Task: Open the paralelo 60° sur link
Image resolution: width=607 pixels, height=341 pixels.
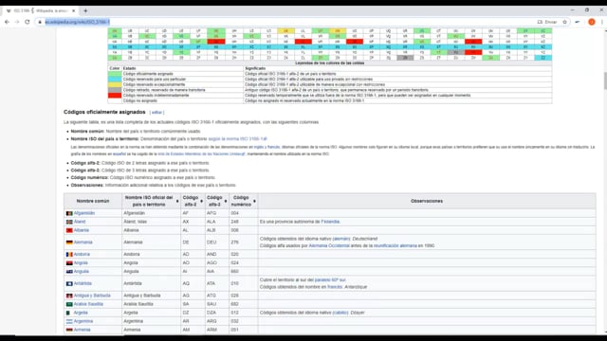Action: (330, 279)
